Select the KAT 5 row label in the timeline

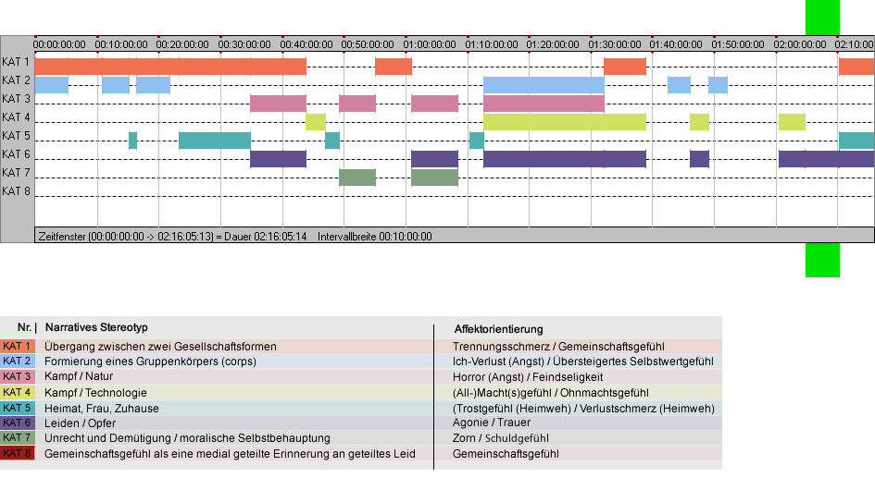click(x=16, y=136)
